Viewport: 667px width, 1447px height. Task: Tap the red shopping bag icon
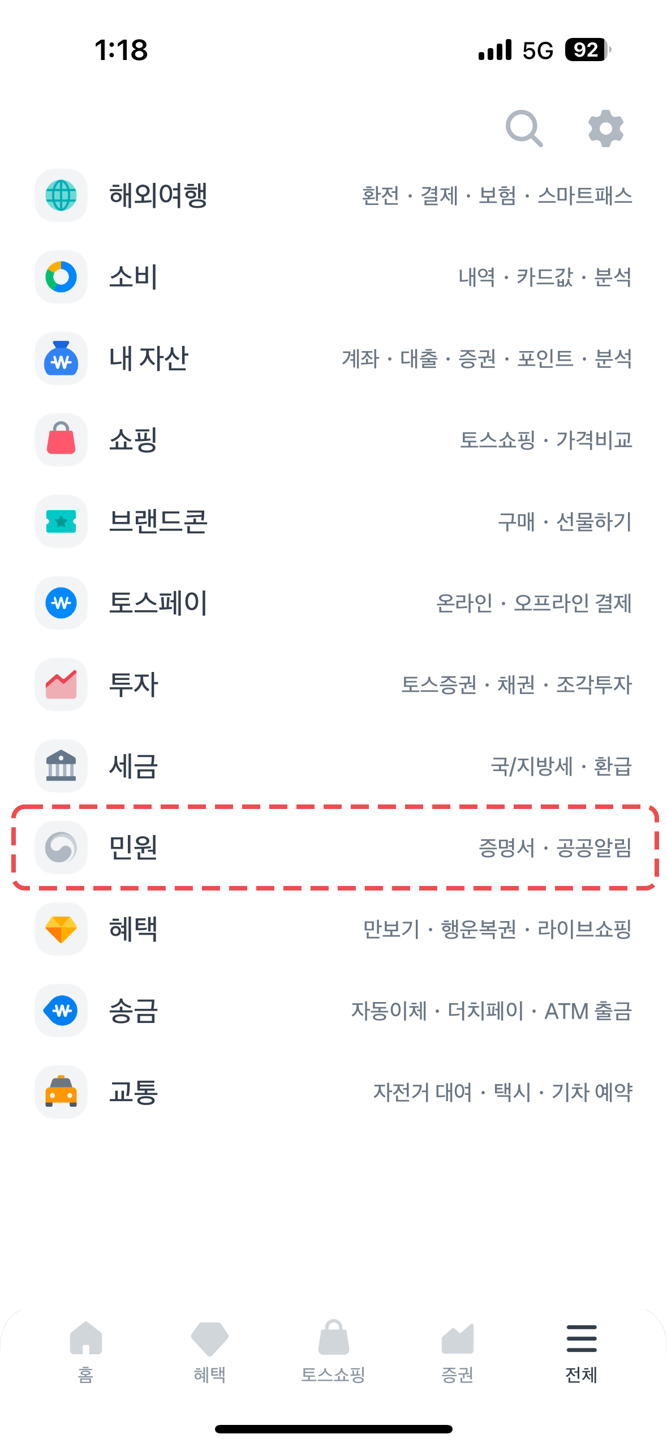point(61,440)
